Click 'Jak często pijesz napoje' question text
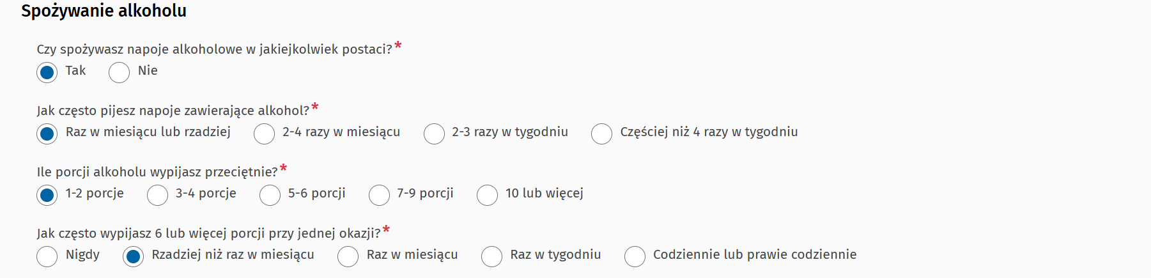This screenshot has width=1151, height=278. (173, 111)
